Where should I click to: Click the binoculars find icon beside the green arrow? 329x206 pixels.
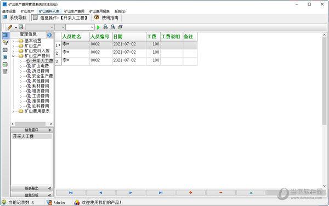(105, 27)
